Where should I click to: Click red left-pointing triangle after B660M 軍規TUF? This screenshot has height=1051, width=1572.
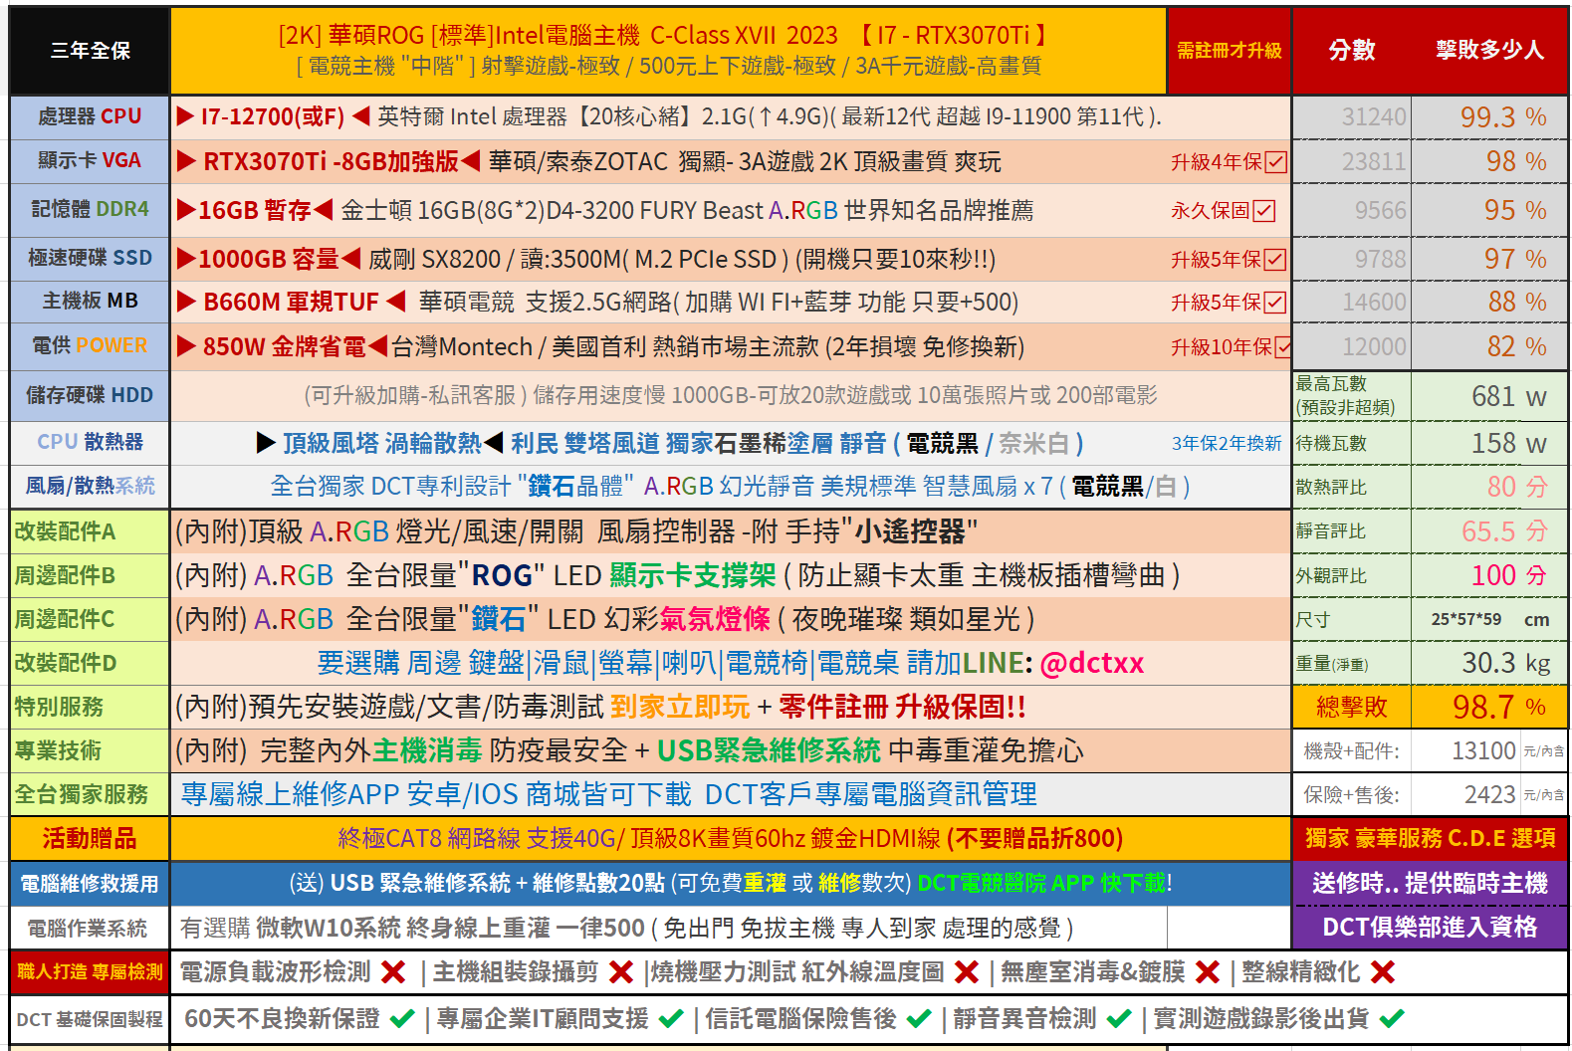396,302
